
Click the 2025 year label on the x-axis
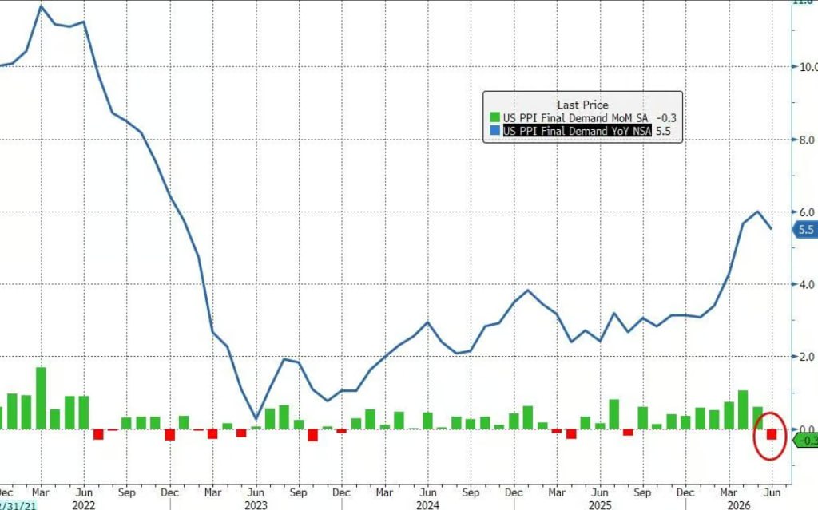click(600, 504)
